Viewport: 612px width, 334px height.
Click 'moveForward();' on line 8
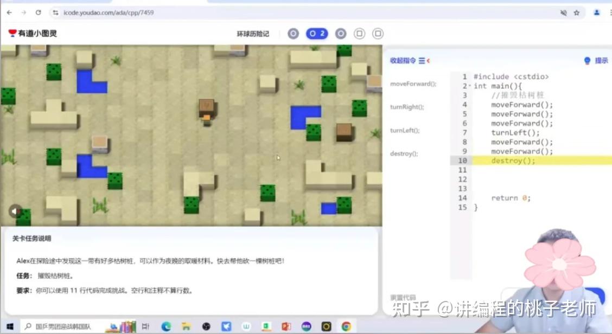[x=522, y=142]
